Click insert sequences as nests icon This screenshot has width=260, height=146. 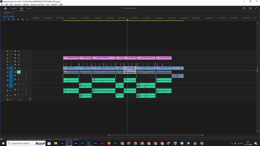(4, 19)
